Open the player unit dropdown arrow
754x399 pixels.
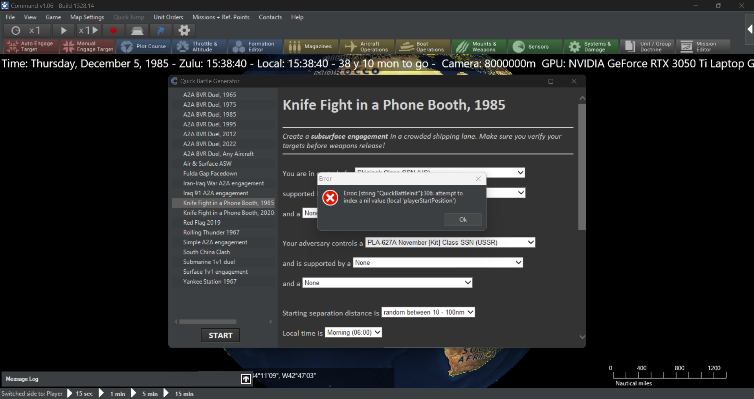(520, 172)
